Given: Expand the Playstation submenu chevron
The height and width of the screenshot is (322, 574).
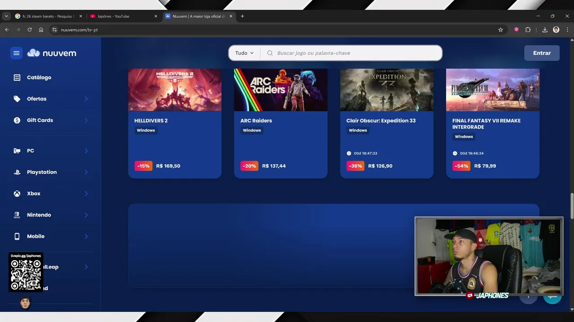Looking at the screenshot, I should tap(86, 172).
